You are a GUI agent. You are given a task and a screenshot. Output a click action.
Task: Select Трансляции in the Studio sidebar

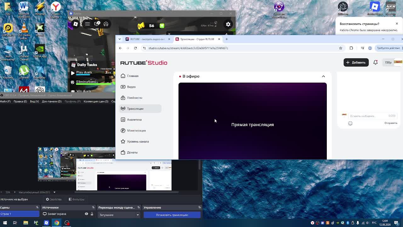click(x=140, y=109)
